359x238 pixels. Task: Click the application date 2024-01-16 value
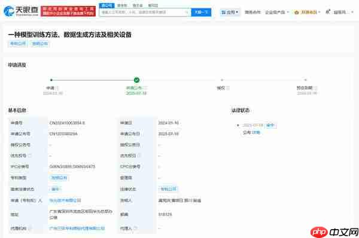point(168,123)
